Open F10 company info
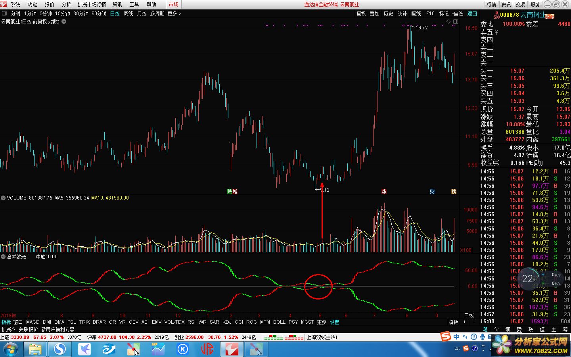 coord(430,13)
